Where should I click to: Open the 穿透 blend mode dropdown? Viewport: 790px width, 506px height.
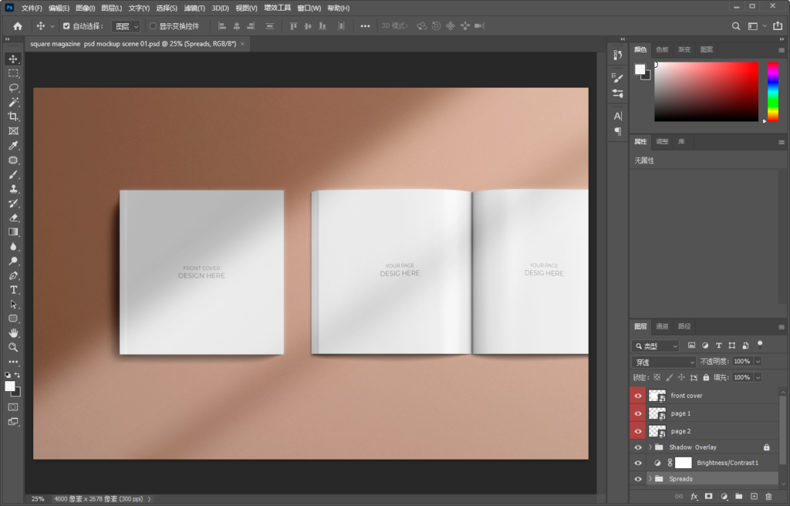[x=663, y=362]
